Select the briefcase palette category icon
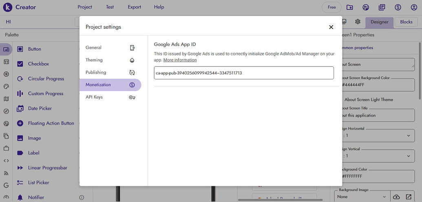Screen dimensions: 422x202 (6, 148)
